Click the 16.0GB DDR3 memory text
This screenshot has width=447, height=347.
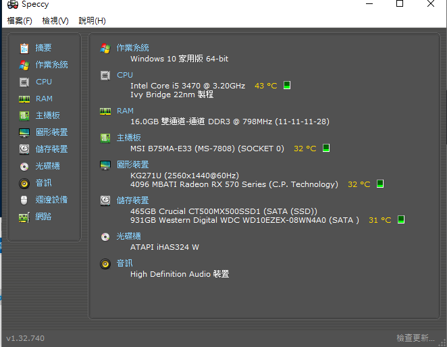tap(230, 122)
